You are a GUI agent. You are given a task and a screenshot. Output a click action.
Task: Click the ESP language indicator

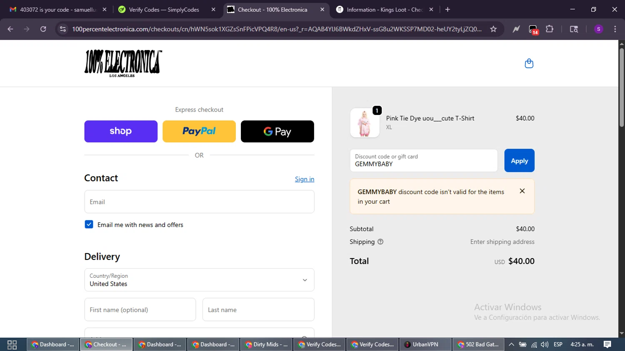click(x=558, y=345)
